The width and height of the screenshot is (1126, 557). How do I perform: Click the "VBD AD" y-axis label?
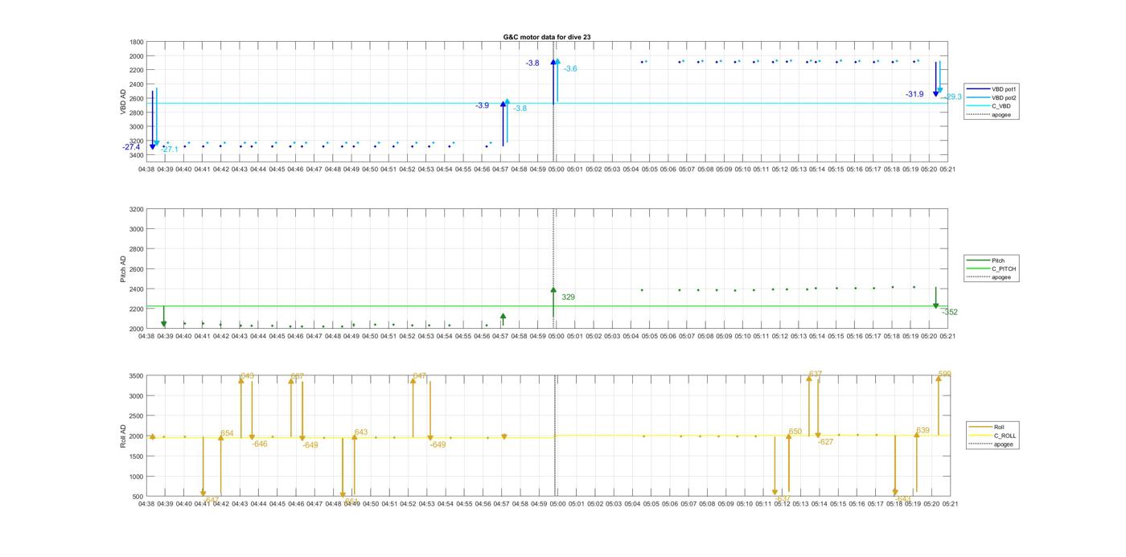[x=124, y=101]
